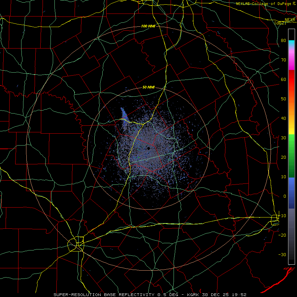Click the black radar site dot at center
Image resolution: width=297 pixels, height=297 pixels.
coord(149,148)
